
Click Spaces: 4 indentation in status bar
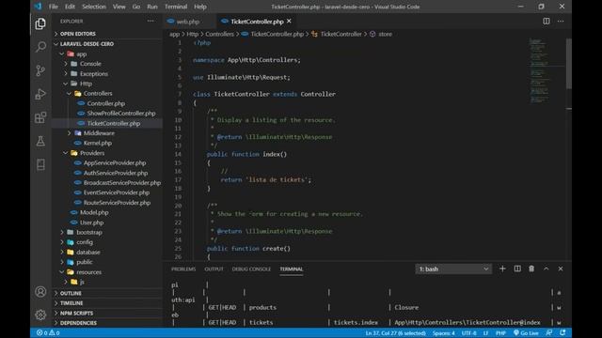point(443,333)
